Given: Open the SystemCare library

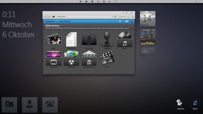Looking at the screenshot, I should pyautogui.click(x=71, y=59).
